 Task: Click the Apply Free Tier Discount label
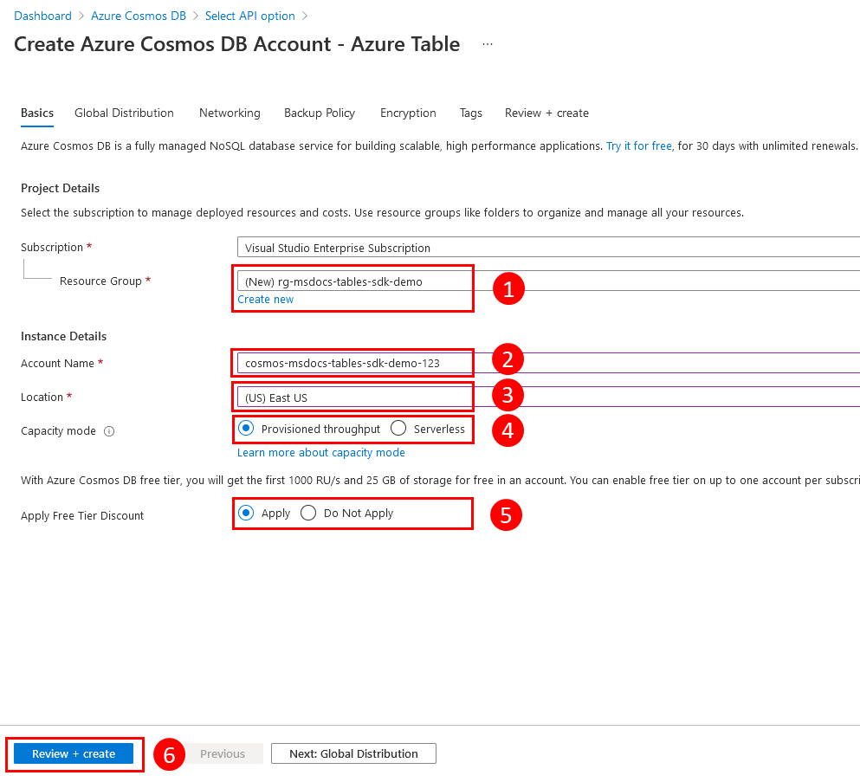pos(82,515)
